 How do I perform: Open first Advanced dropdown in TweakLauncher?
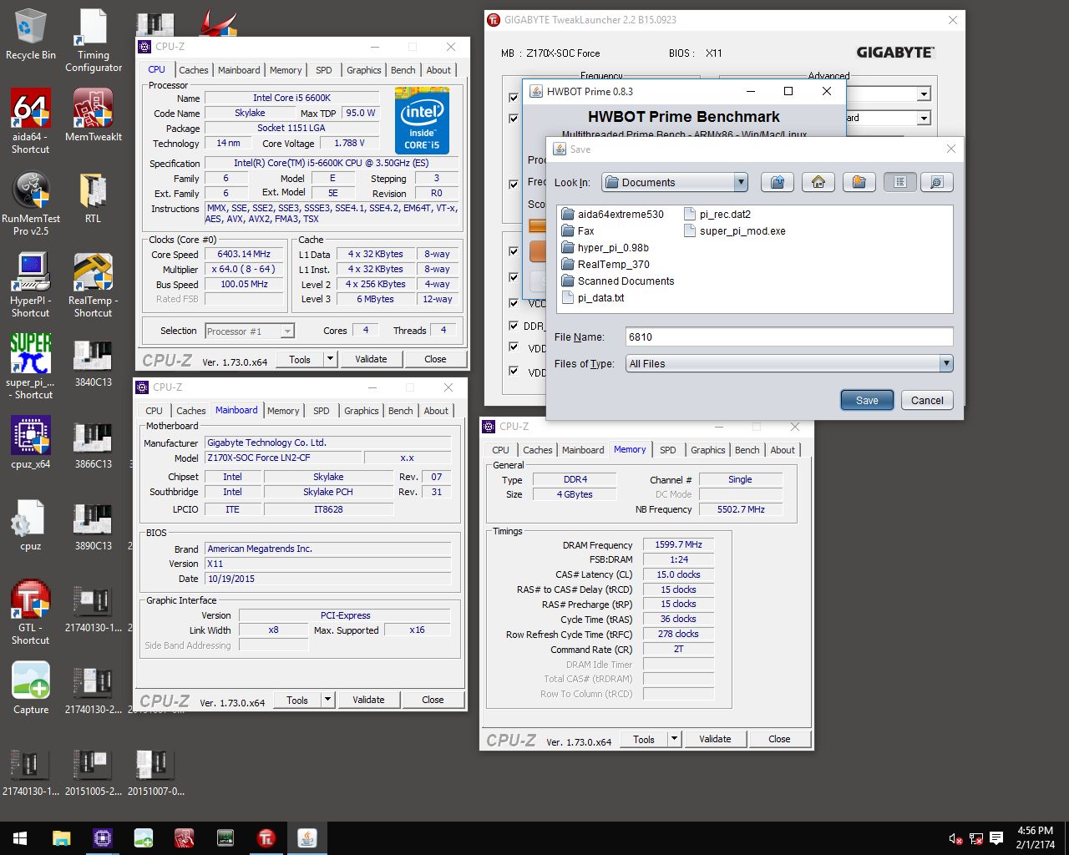tap(924, 94)
